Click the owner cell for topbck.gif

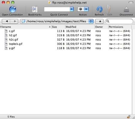(x=98, y=44)
